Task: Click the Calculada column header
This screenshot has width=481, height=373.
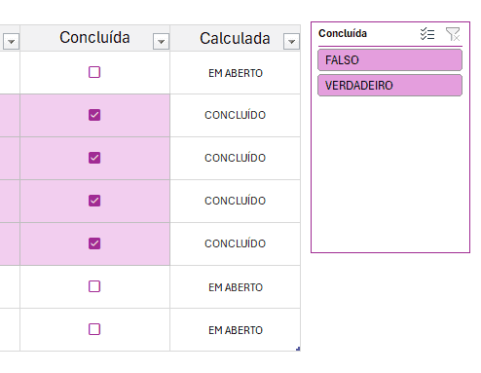Action: [235, 38]
